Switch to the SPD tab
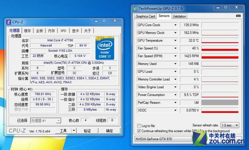This screenshot has height=150, width=249. pos(63,31)
